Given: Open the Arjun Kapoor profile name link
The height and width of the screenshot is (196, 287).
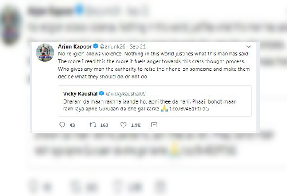Looking at the screenshot, I should pos(75,46).
